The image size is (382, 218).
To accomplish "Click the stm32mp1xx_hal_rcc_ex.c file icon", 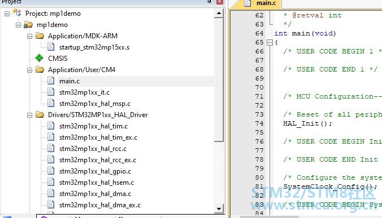I will click(x=51, y=159).
